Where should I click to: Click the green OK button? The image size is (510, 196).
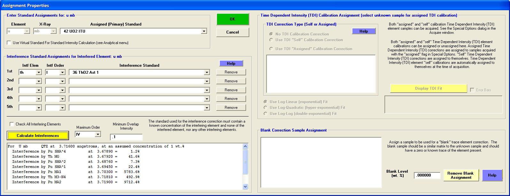point(232,19)
